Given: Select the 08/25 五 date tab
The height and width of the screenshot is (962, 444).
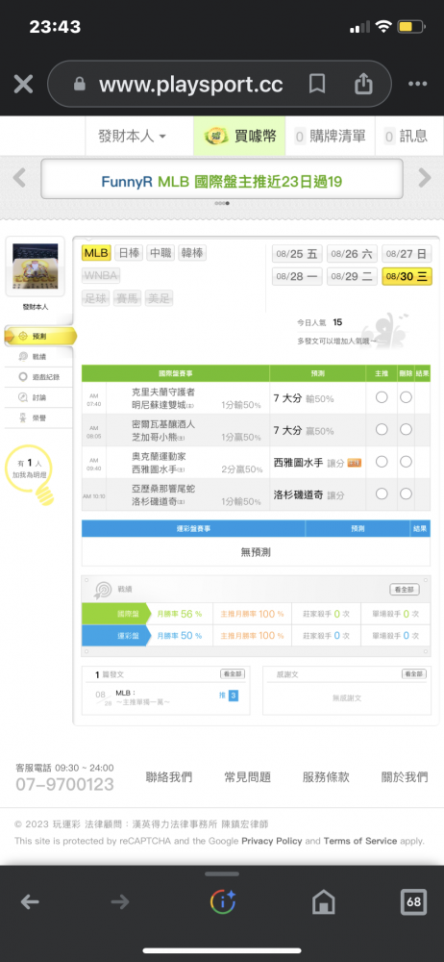Looking at the screenshot, I should (x=297, y=253).
